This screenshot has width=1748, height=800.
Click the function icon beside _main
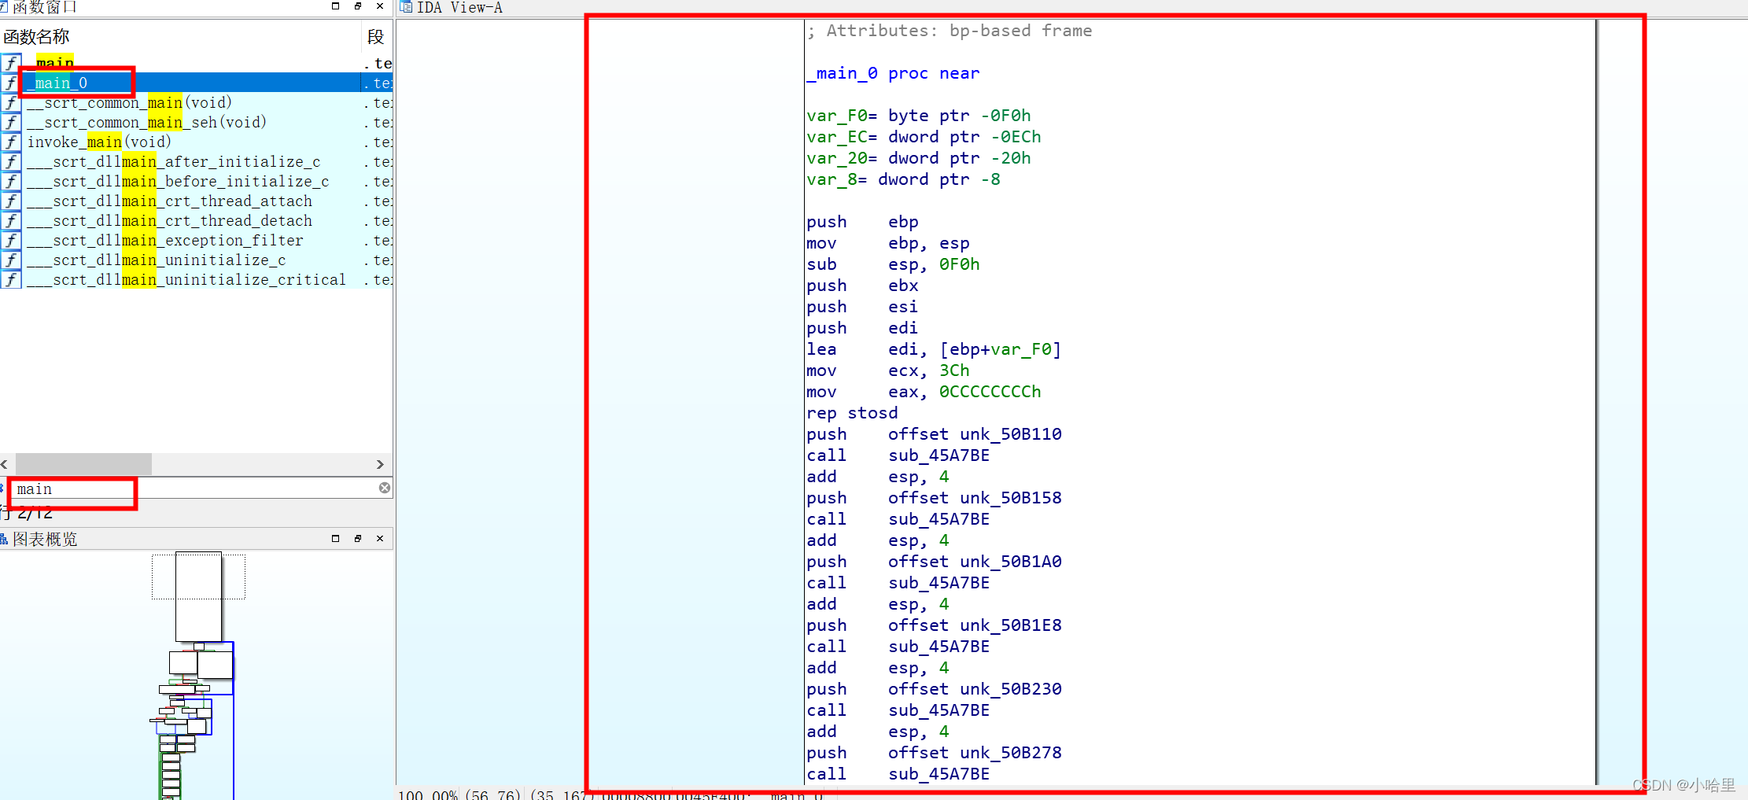11,63
